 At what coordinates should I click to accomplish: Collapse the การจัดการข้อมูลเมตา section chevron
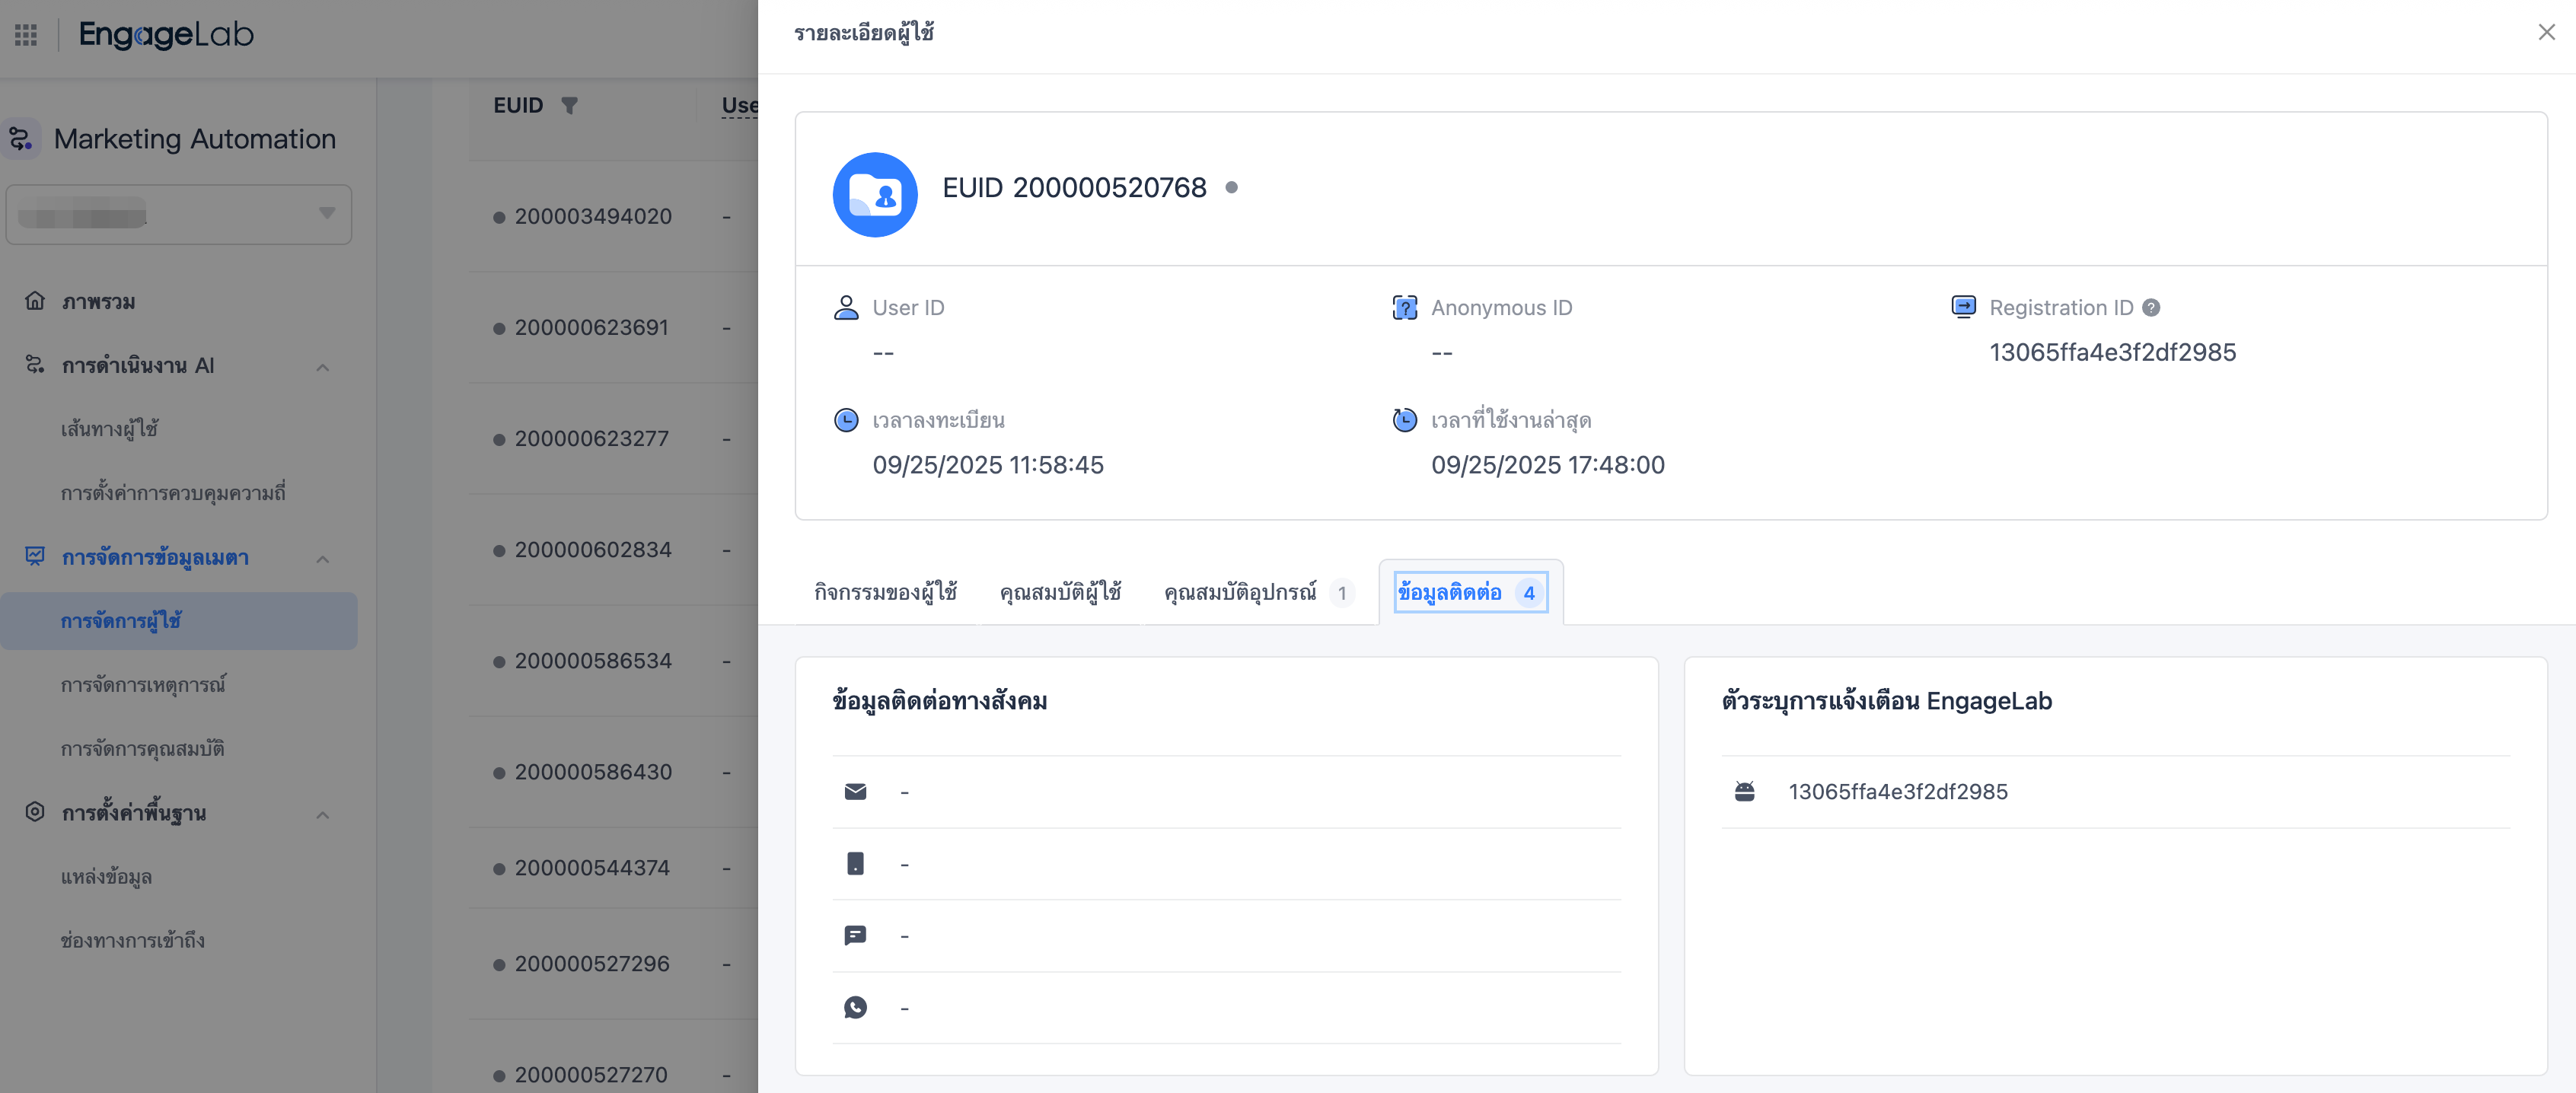pyautogui.click(x=323, y=559)
